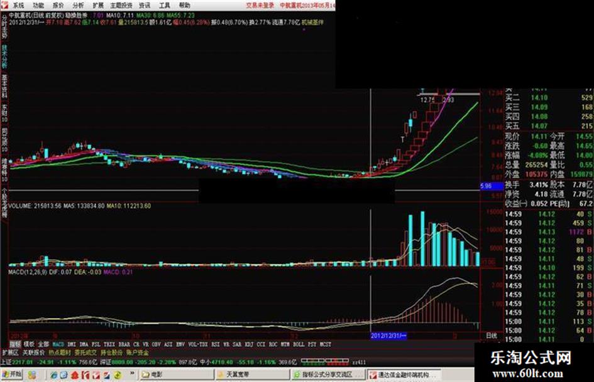
Task: Open the 工具 menu
Action: click(165, 5)
